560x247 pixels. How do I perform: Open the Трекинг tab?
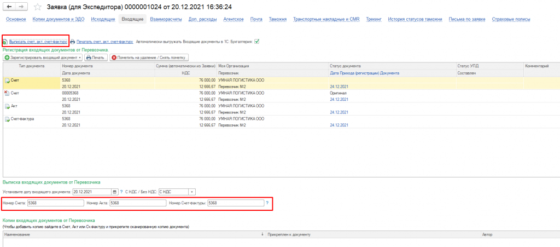[374, 19]
